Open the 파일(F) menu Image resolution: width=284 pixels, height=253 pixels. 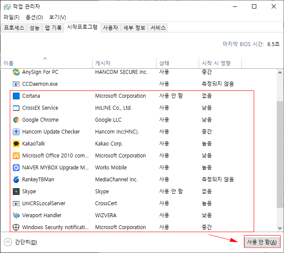point(12,17)
